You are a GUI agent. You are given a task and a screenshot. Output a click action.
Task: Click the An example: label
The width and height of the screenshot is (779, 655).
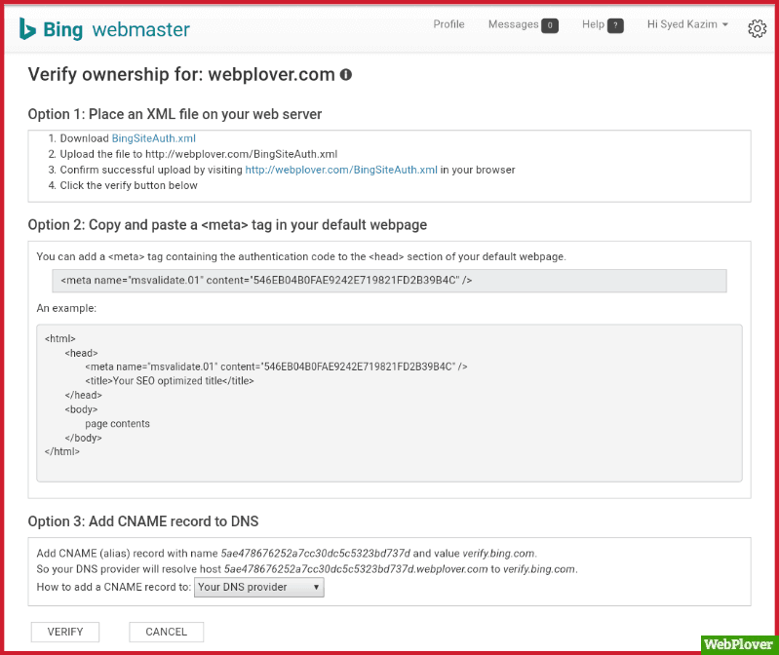66,308
